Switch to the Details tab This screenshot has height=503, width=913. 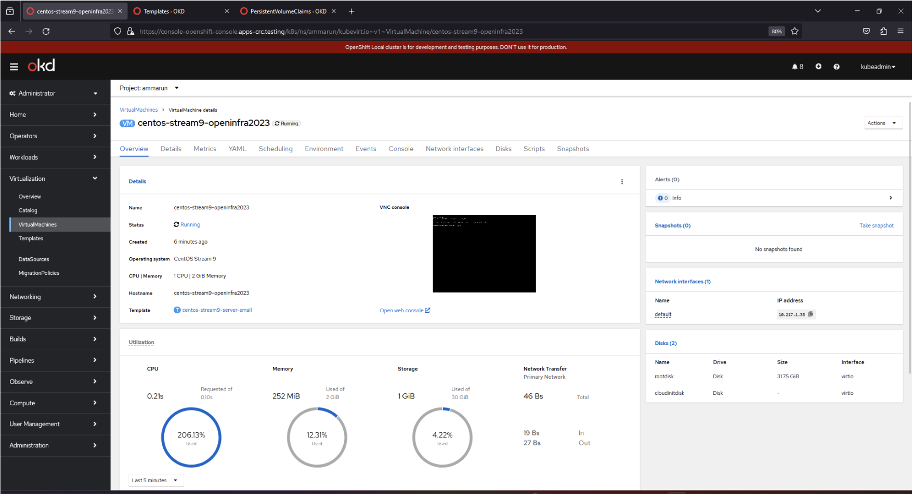171,149
